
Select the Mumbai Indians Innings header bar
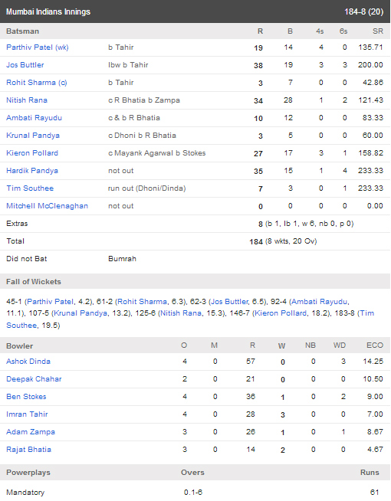(195, 11)
